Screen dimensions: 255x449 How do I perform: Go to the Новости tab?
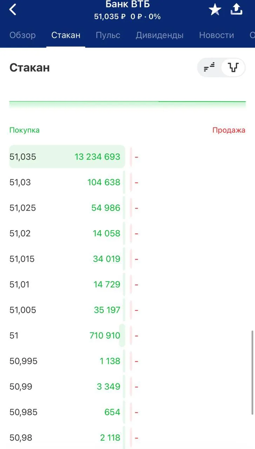(216, 35)
